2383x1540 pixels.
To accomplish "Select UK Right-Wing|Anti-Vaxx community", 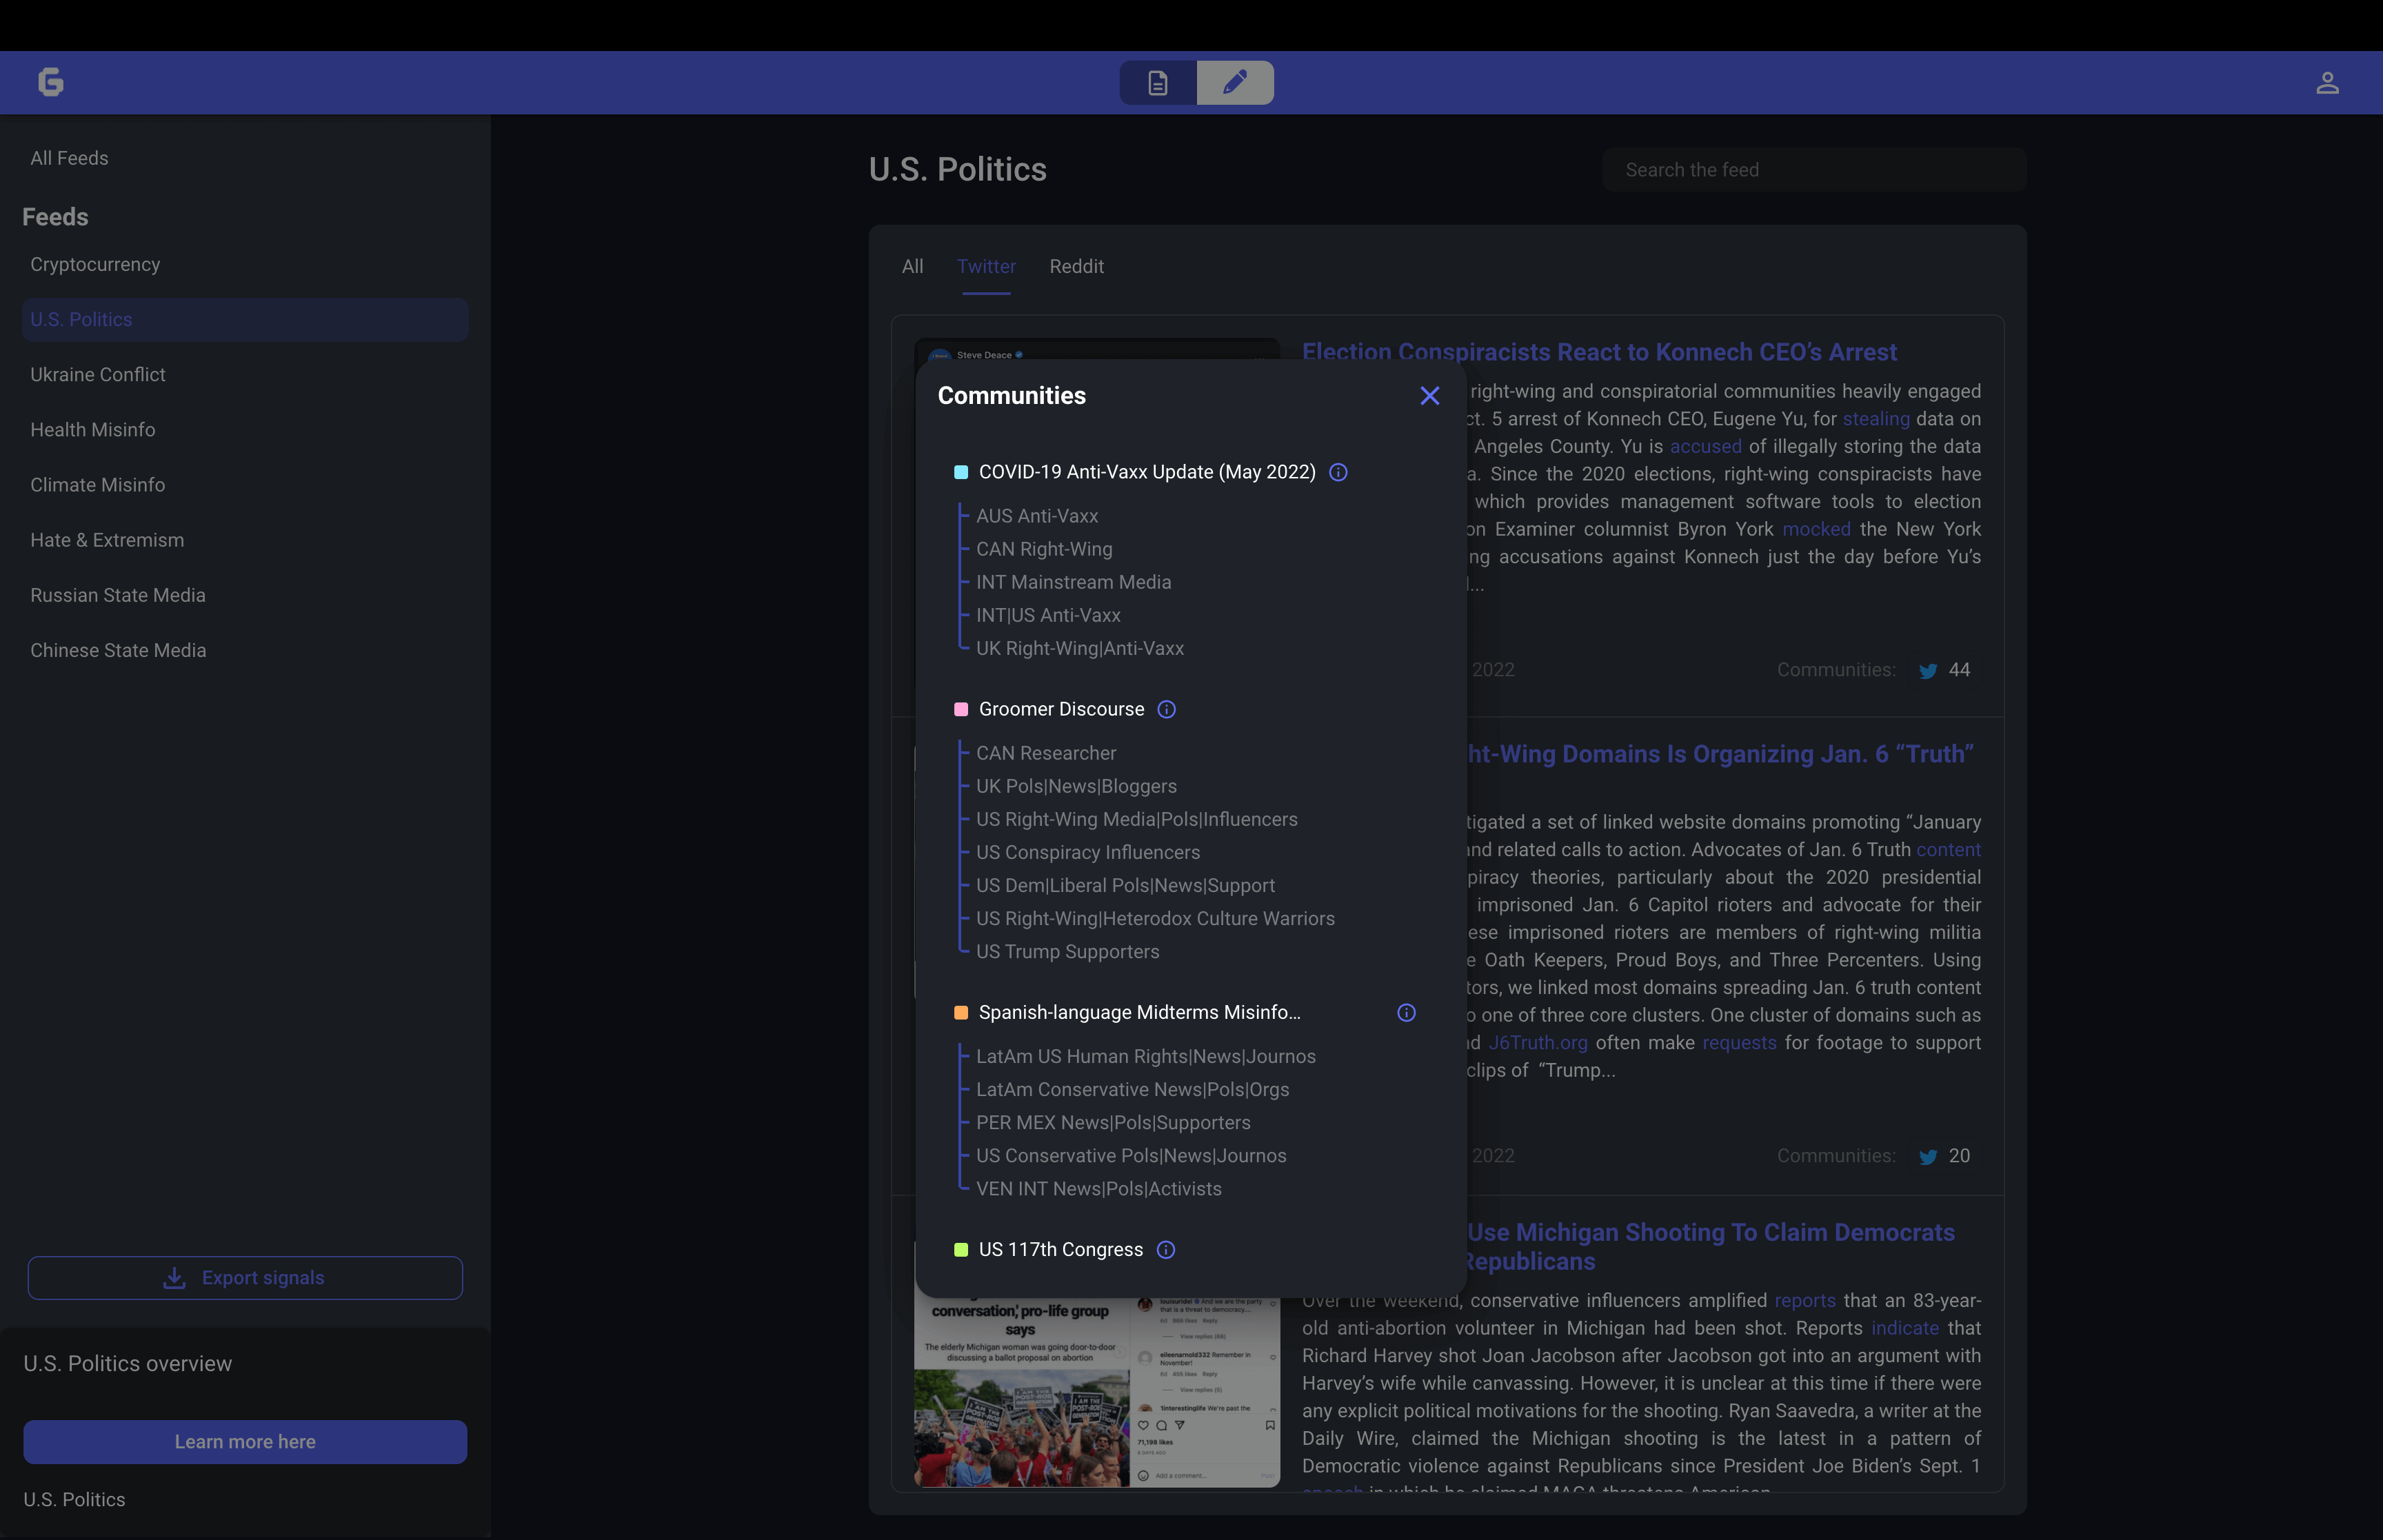I will click(x=1080, y=648).
